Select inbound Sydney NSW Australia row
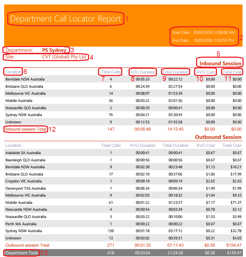 pyautogui.click(x=123, y=115)
